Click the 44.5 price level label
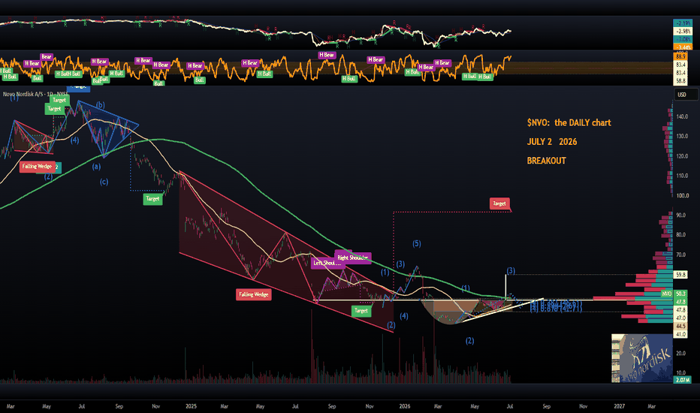Viewport: 700px width, 413px height. pos(680,327)
